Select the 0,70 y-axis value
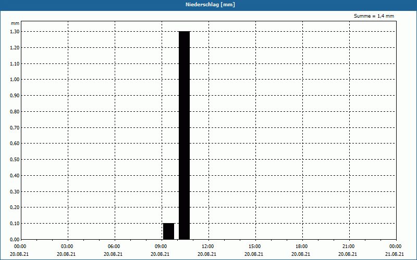The image size is (417, 260). pyautogui.click(x=15, y=127)
